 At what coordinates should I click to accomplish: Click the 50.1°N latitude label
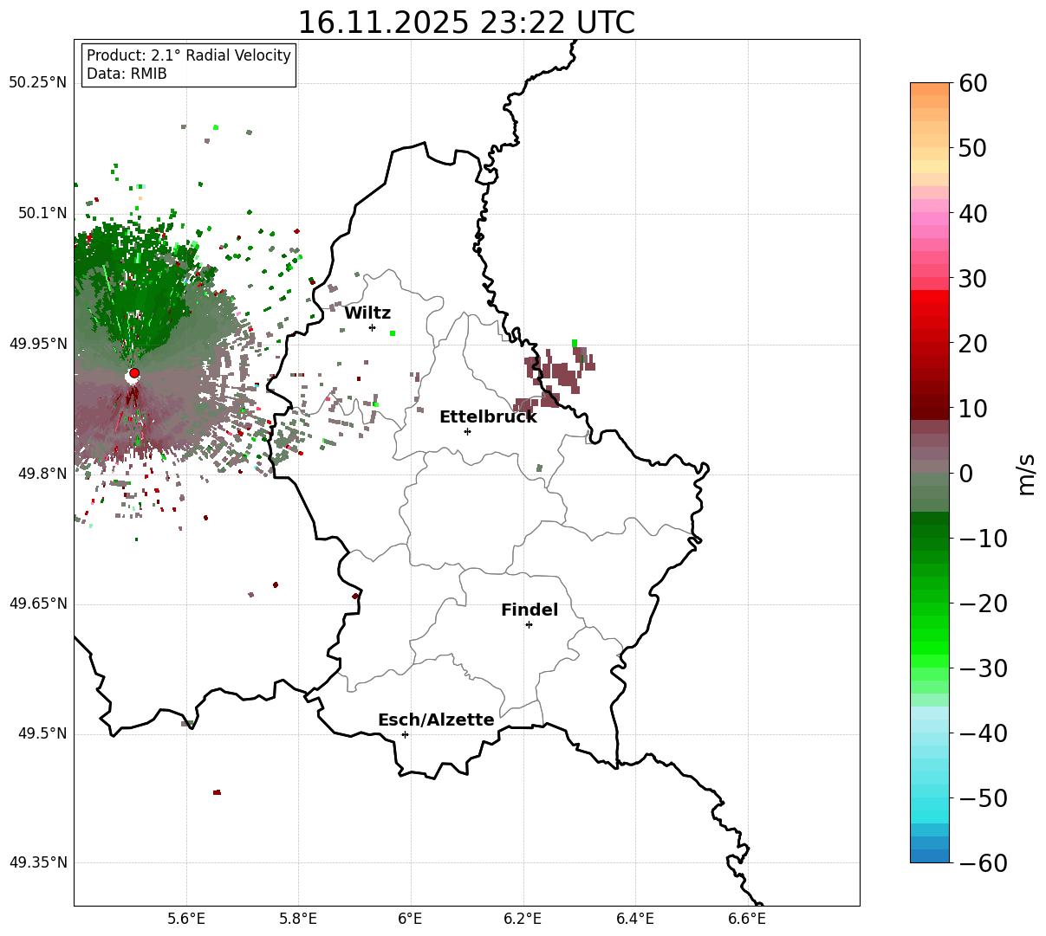(x=42, y=213)
